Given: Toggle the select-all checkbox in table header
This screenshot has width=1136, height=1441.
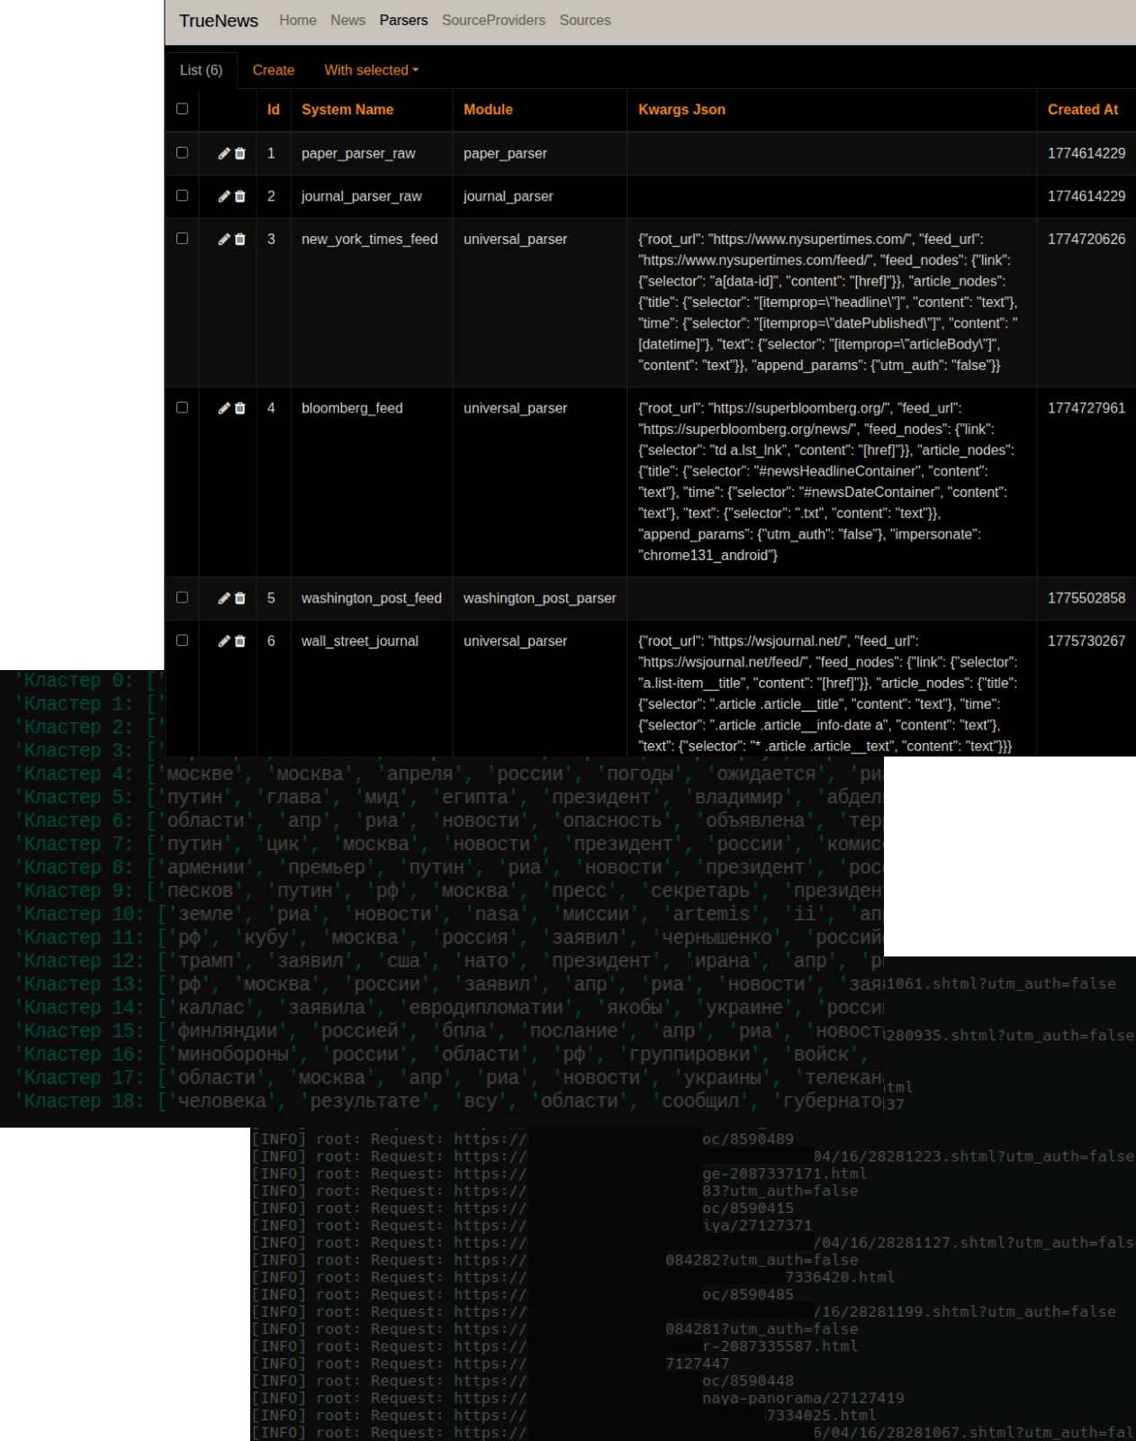Looking at the screenshot, I should 182,109.
